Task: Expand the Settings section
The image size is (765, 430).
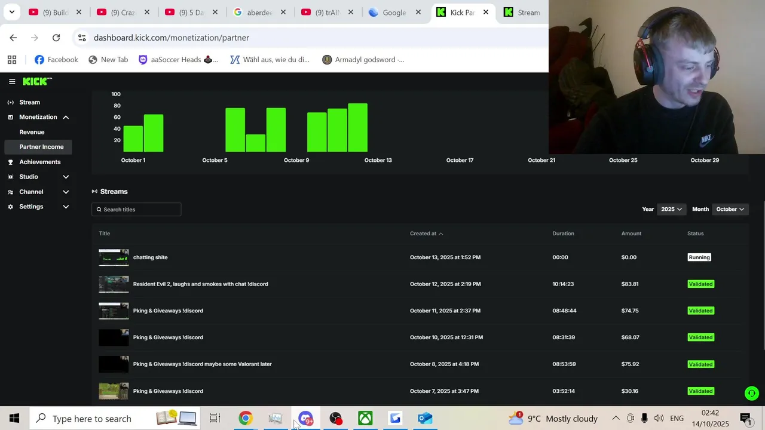Action: 66,207
